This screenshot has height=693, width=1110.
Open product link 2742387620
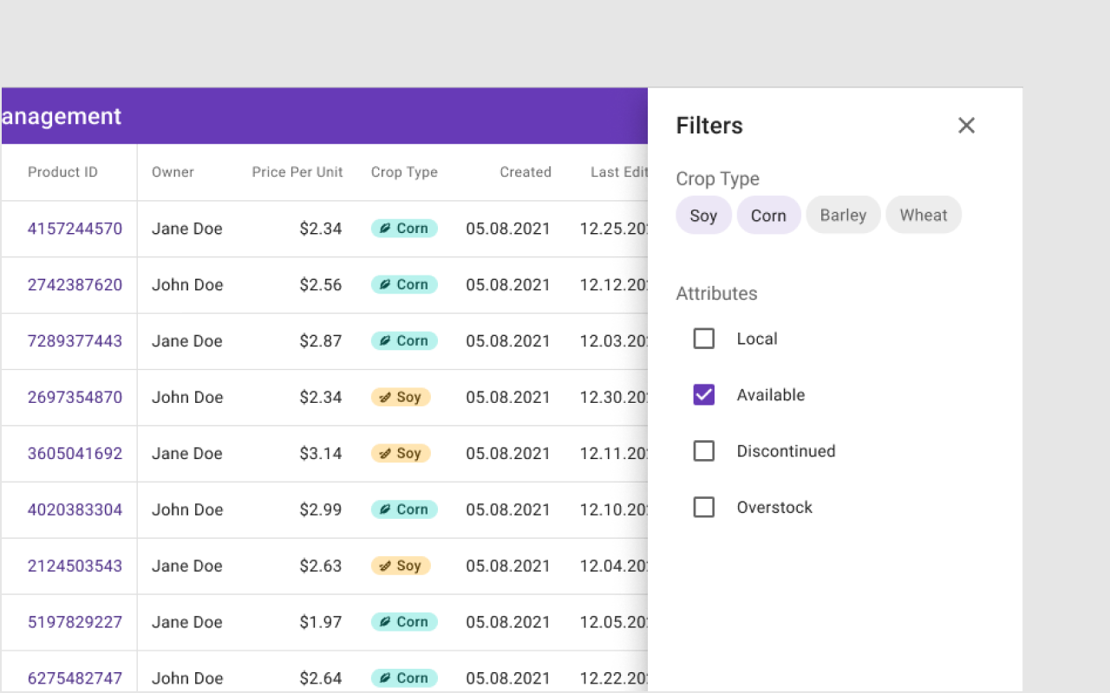pyautogui.click(x=75, y=285)
